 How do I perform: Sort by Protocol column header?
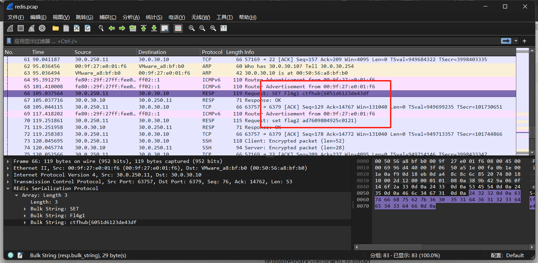212,52
